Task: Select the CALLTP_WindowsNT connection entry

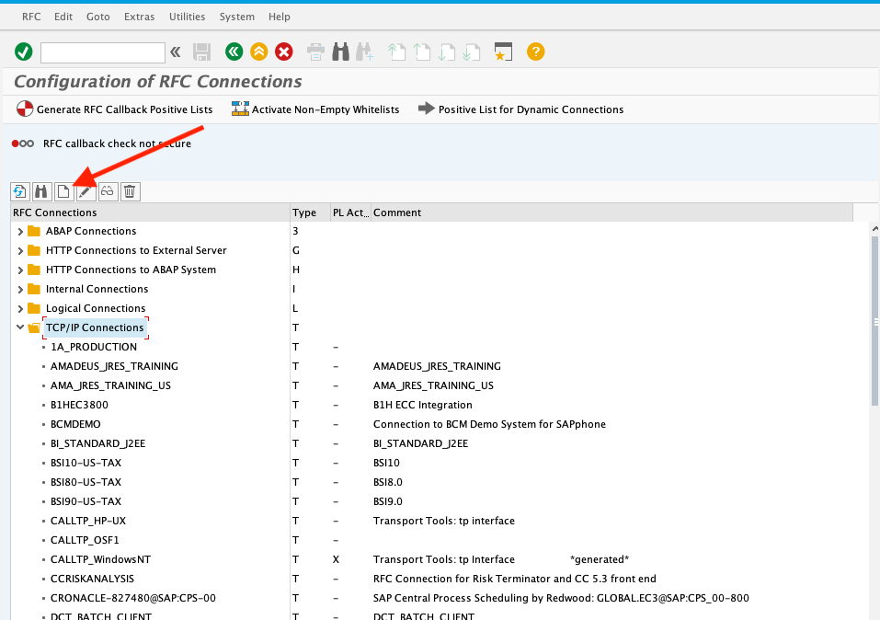Action: 100,559
